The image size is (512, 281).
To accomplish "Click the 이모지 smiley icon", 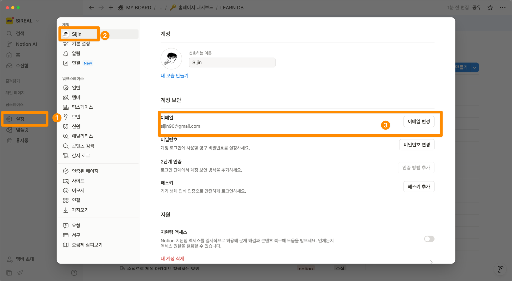I will click(x=65, y=191).
